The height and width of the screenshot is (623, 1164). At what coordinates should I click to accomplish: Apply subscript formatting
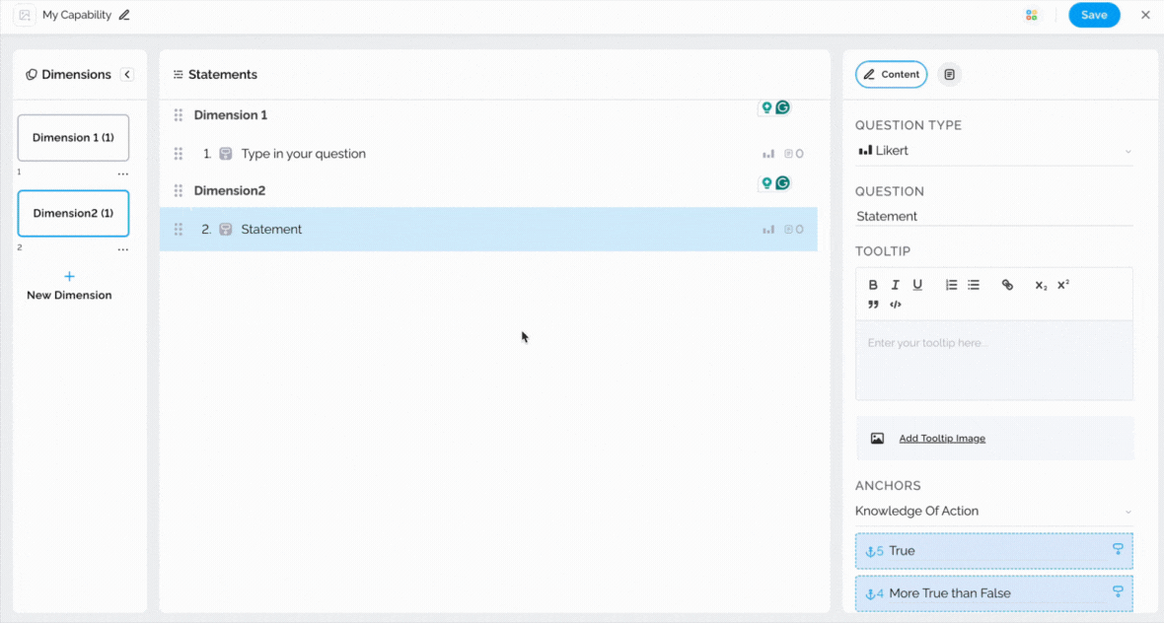tap(1041, 285)
